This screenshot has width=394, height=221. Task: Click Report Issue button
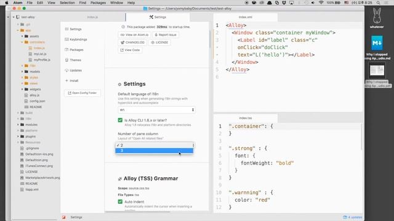[x=166, y=35]
